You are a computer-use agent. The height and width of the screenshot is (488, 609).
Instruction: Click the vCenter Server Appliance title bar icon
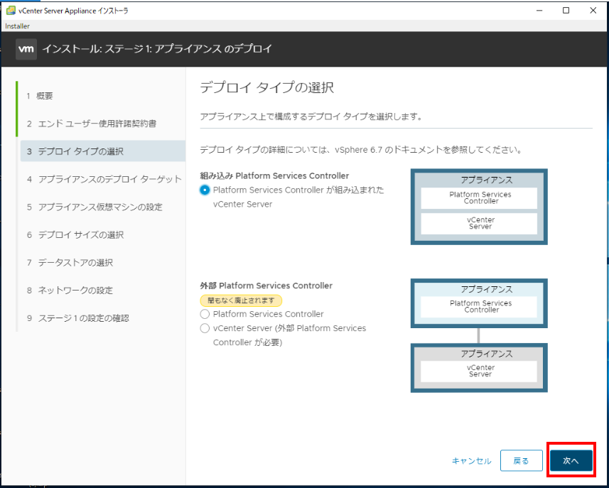pos(11,11)
